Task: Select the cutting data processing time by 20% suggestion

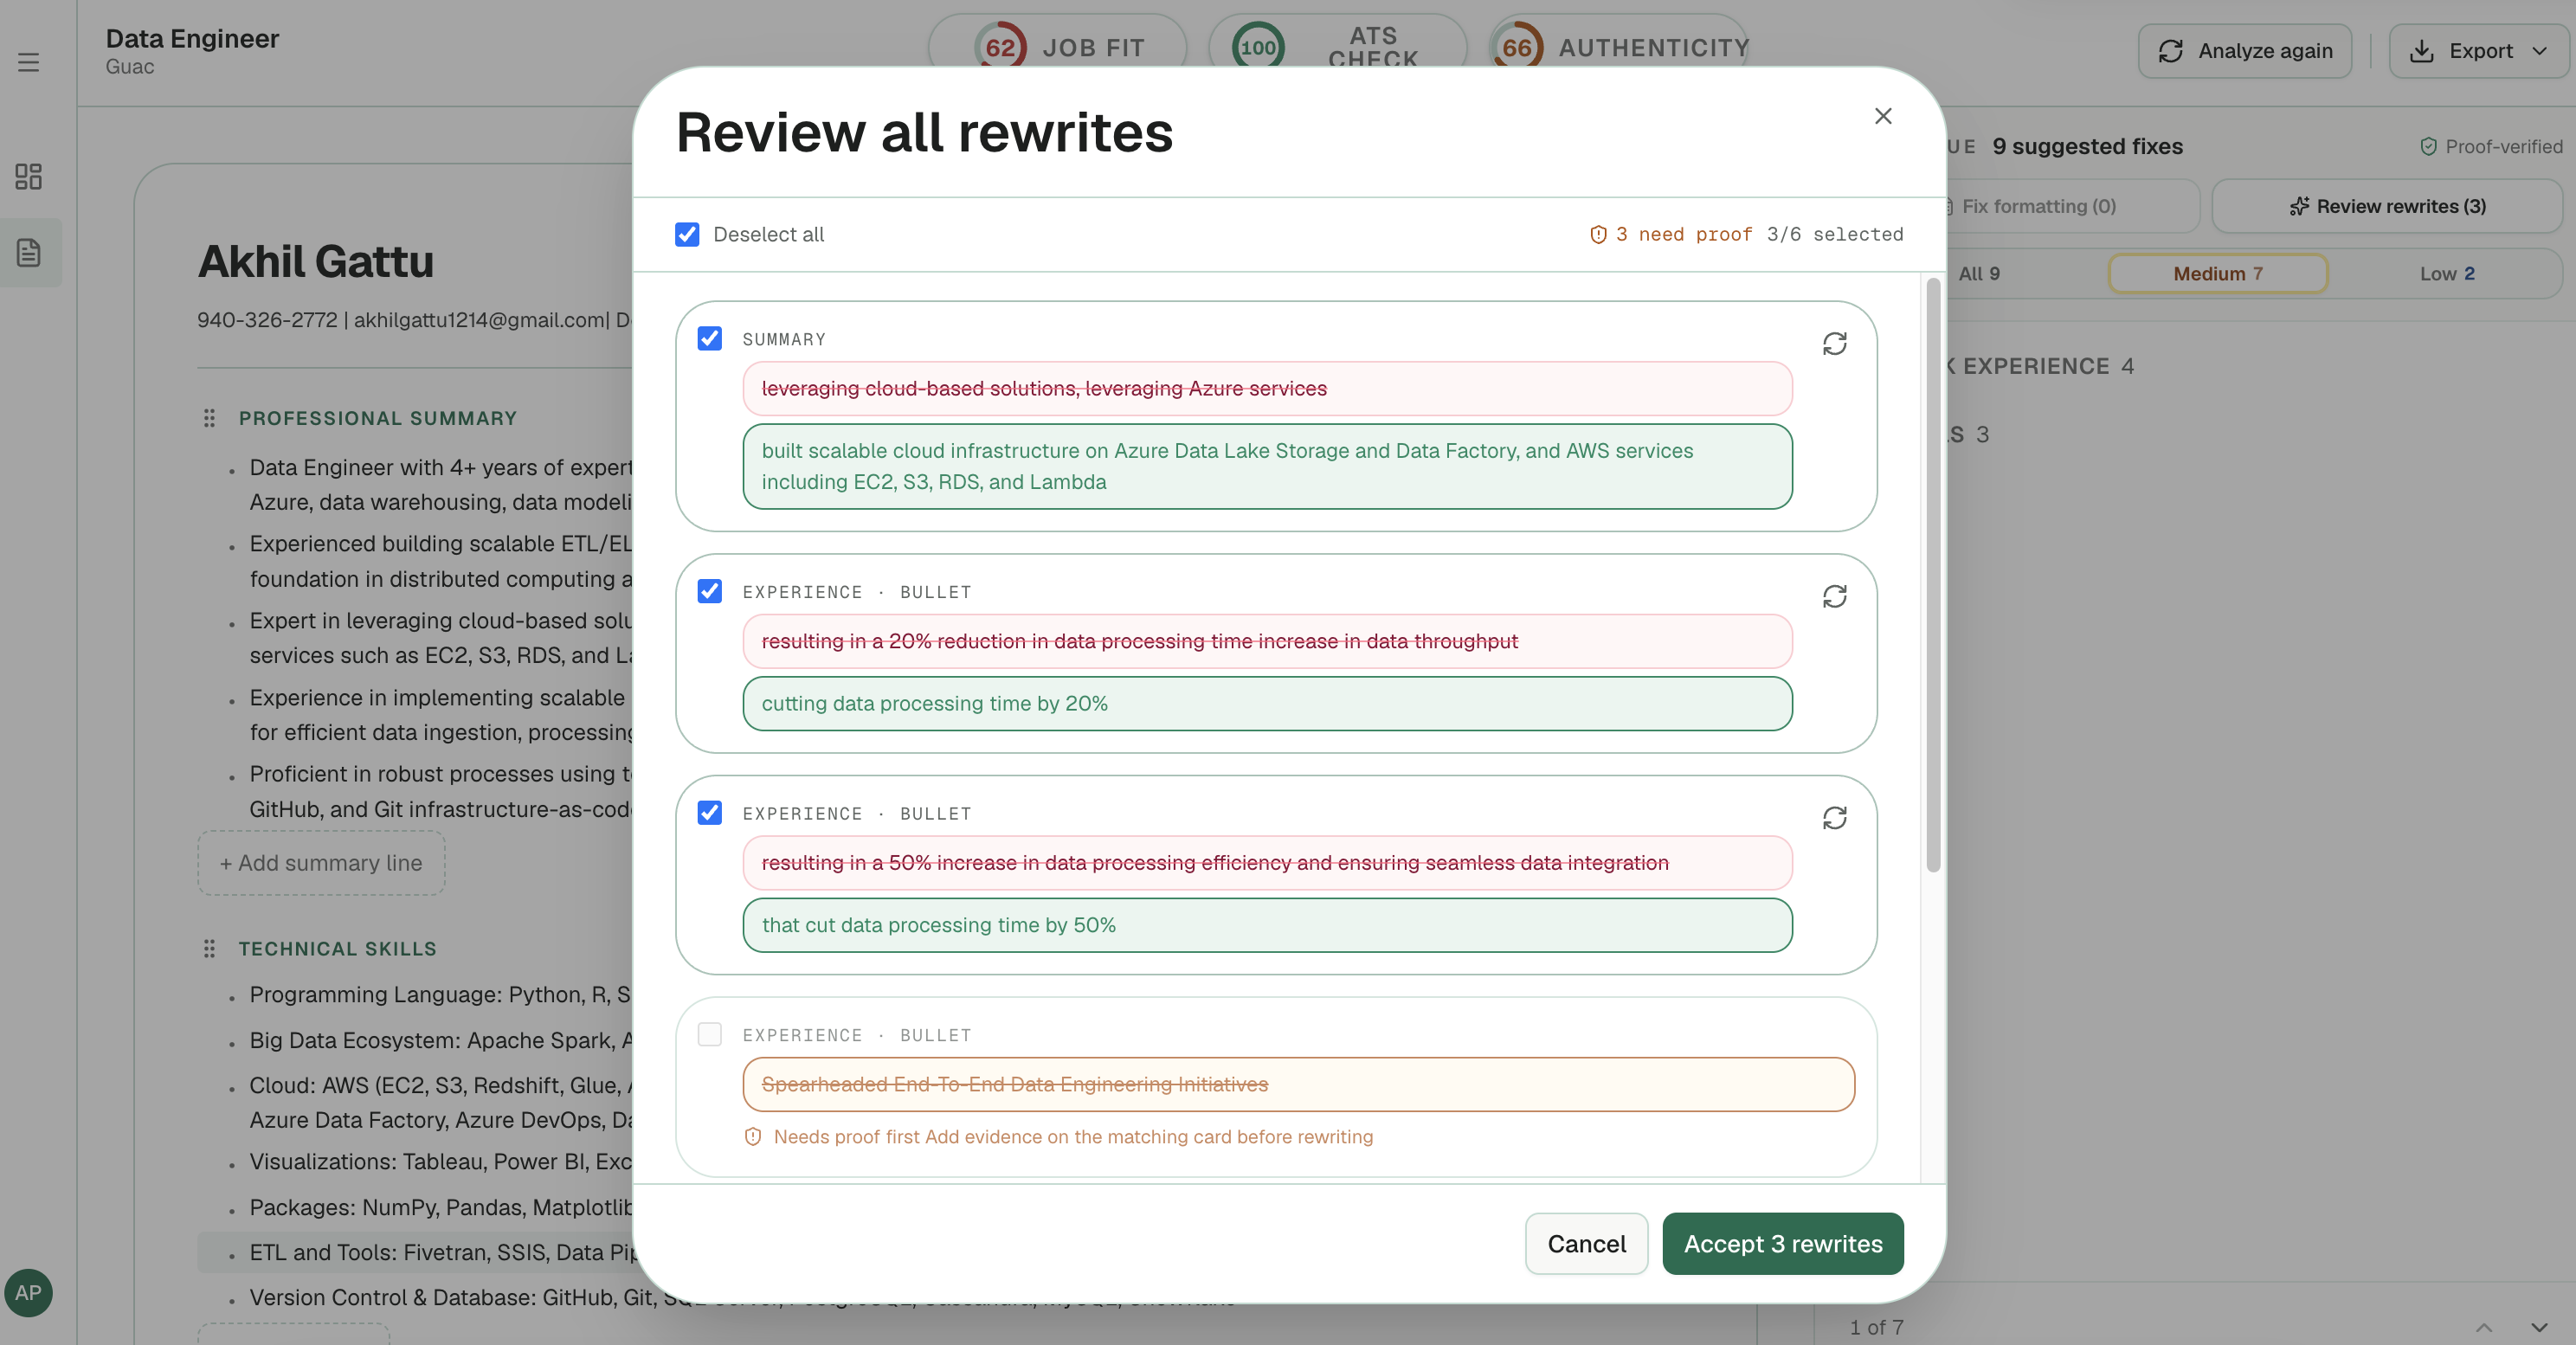Action: coord(1267,703)
